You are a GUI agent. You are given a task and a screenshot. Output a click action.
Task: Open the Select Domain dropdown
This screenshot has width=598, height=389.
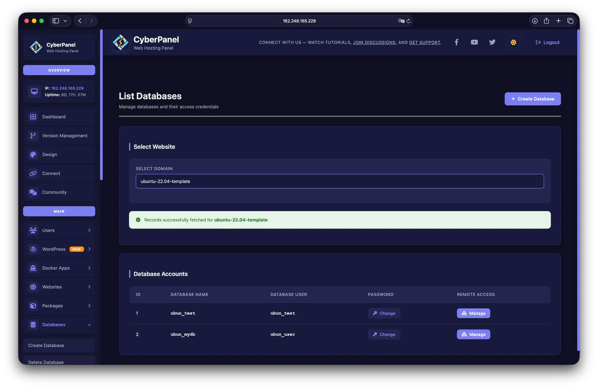coord(339,181)
